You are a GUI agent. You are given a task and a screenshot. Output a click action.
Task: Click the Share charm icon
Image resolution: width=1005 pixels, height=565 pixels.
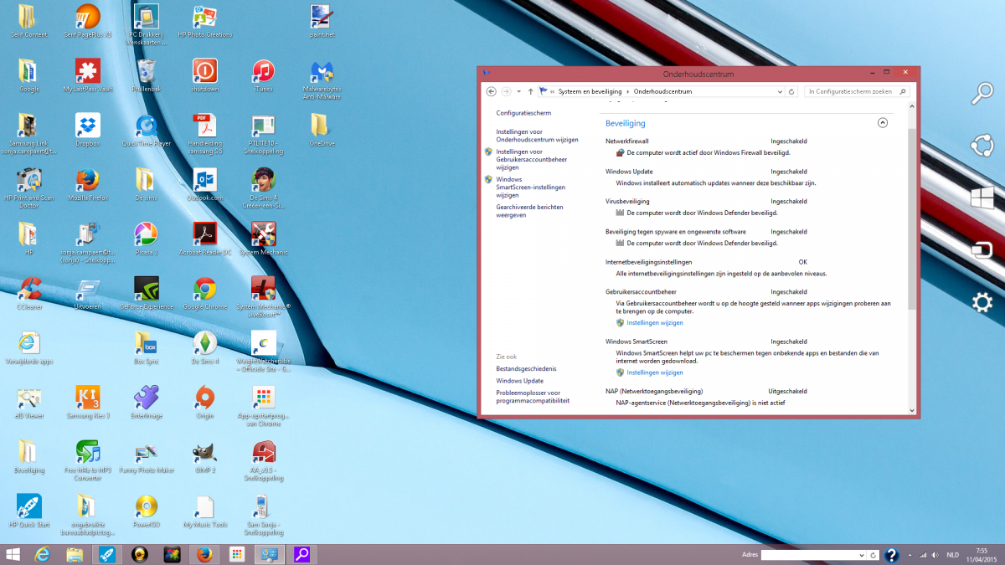point(982,146)
